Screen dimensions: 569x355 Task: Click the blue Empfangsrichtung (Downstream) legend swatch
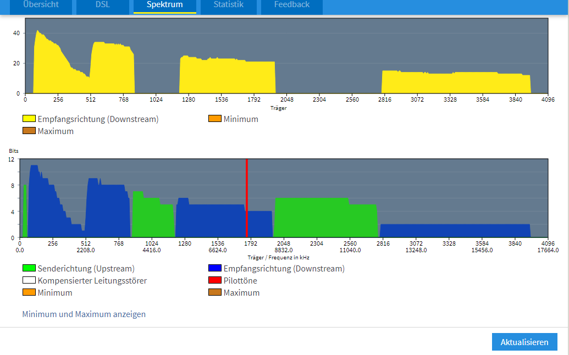(215, 269)
